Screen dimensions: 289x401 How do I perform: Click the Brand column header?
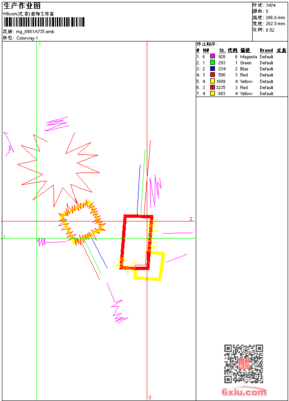[x=266, y=50]
